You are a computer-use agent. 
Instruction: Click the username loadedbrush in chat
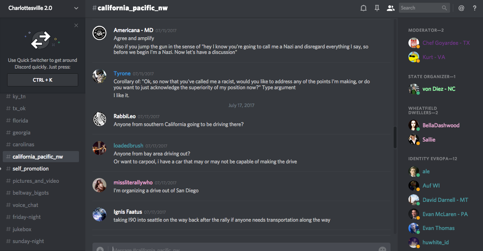pyautogui.click(x=128, y=146)
